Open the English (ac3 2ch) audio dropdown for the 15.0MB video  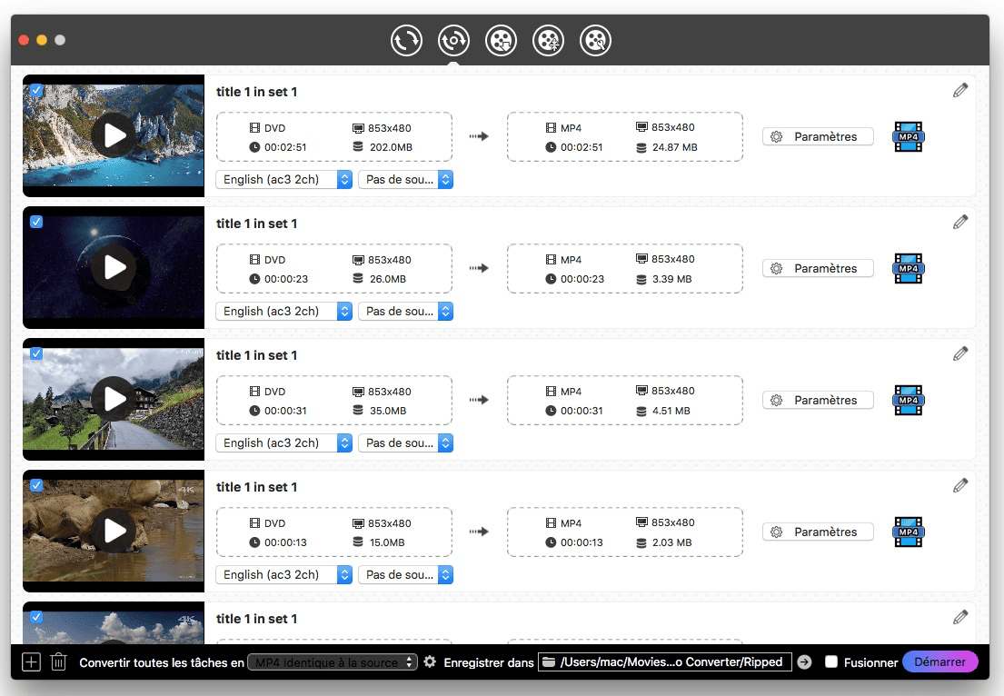tap(283, 575)
